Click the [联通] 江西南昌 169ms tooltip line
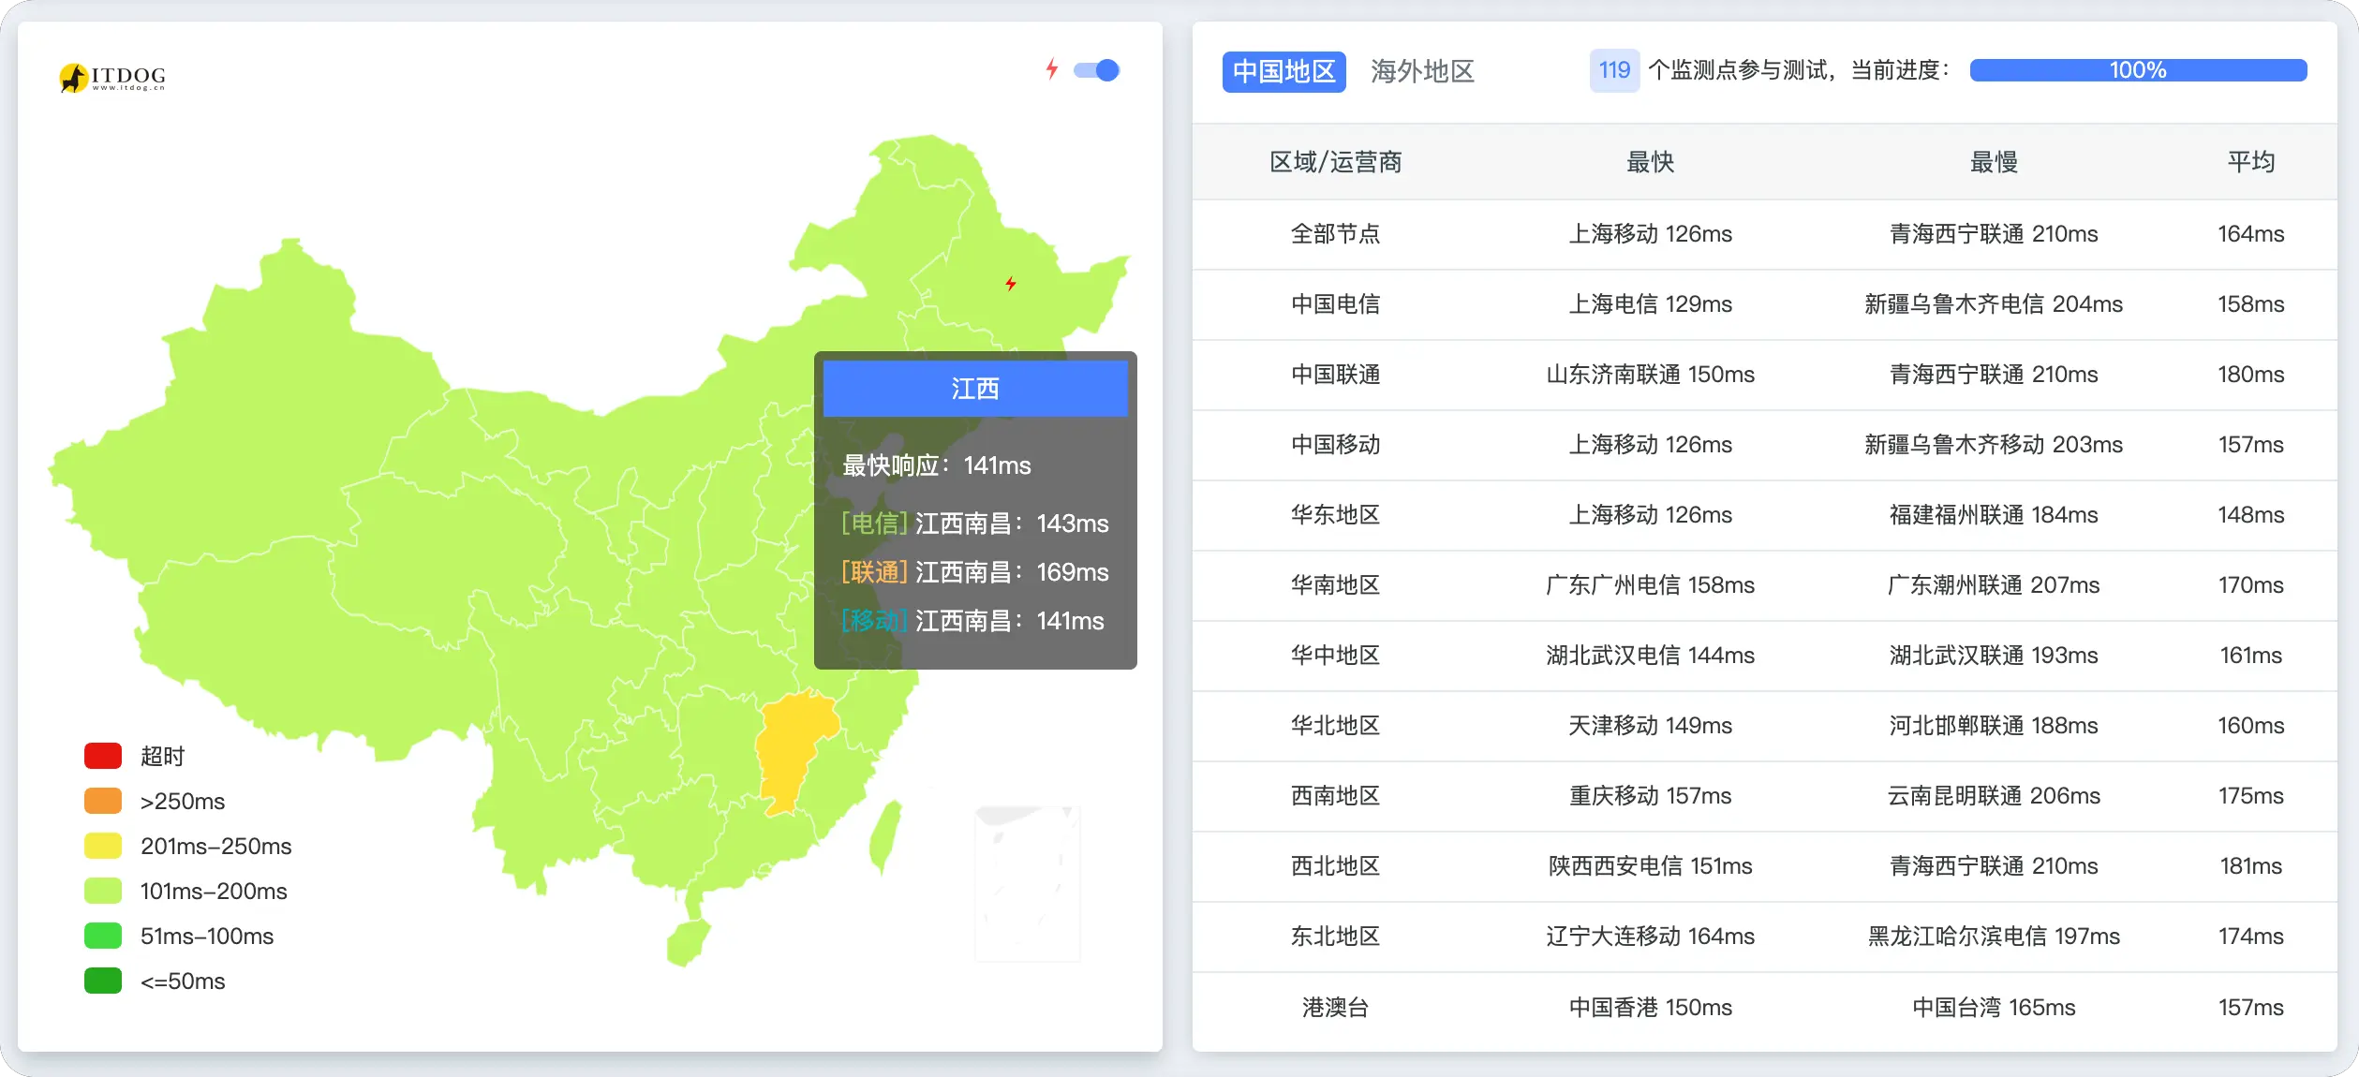 (x=974, y=571)
